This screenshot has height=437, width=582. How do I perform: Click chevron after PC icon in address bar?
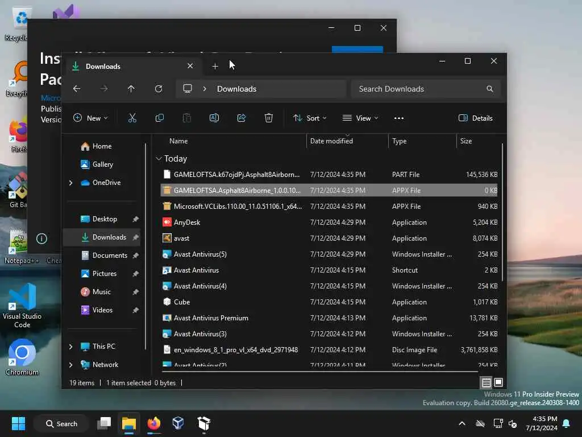(x=205, y=89)
